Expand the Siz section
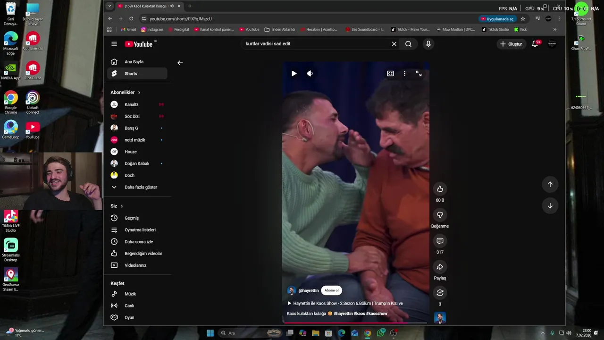Viewport: 604px width, 340px height. pos(117,206)
